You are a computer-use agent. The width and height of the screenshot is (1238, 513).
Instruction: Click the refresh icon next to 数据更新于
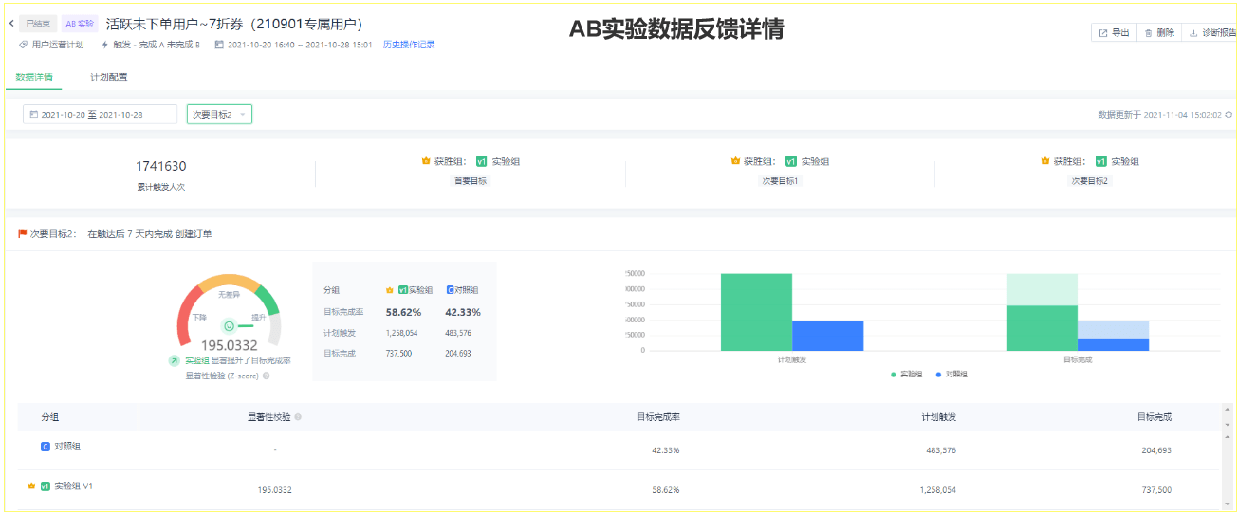[x=1229, y=115]
